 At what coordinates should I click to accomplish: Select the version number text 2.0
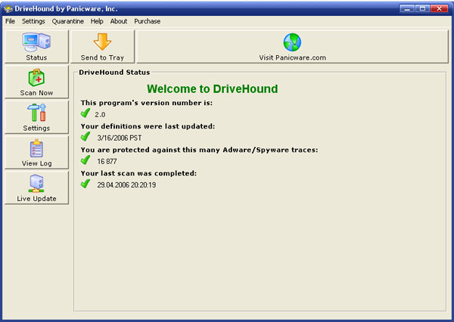(x=100, y=115)
